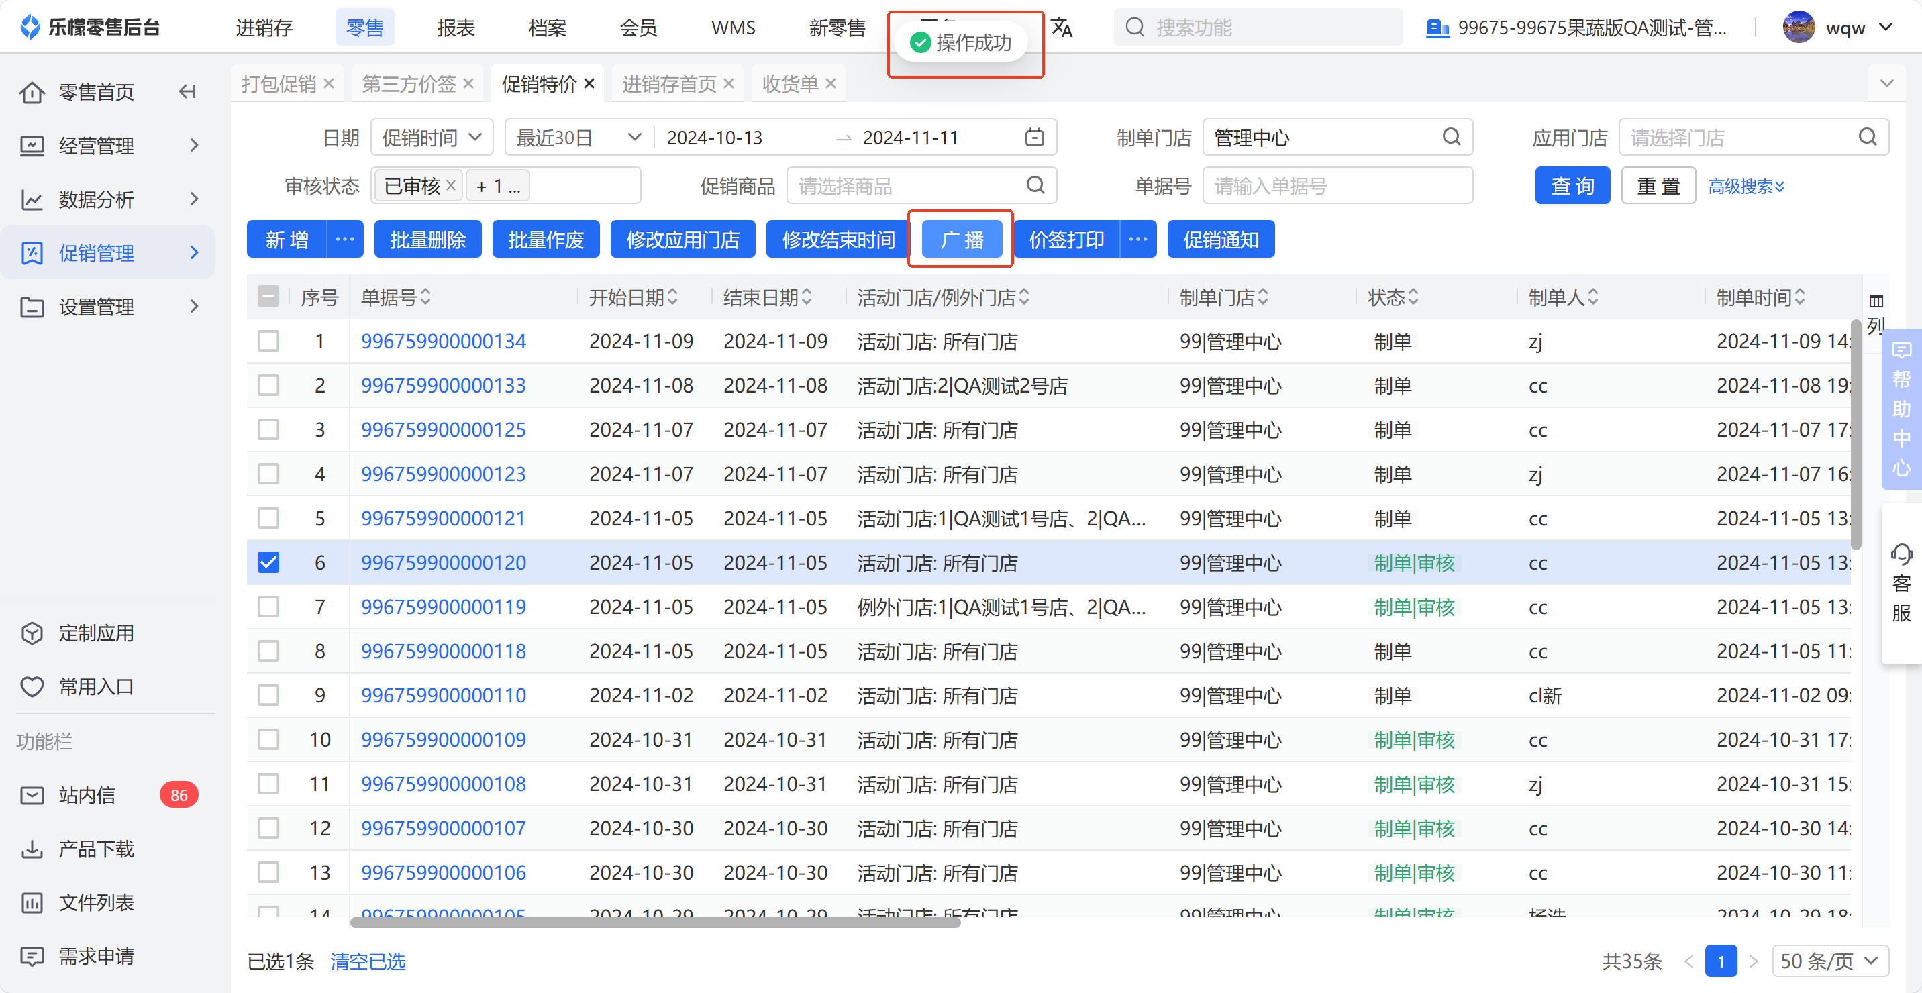
Task: Open 产品下载 download entry
Action: [77, 849]
